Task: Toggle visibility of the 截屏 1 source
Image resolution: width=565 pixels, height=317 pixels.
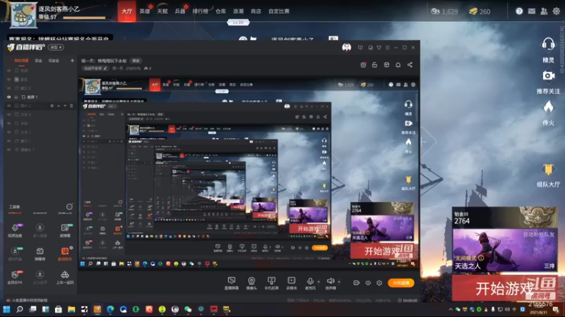Action: [x=8, y=97]
